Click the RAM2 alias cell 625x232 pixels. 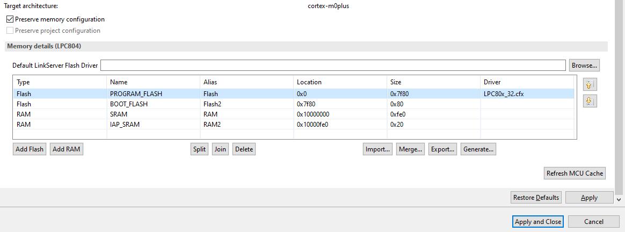247,125
